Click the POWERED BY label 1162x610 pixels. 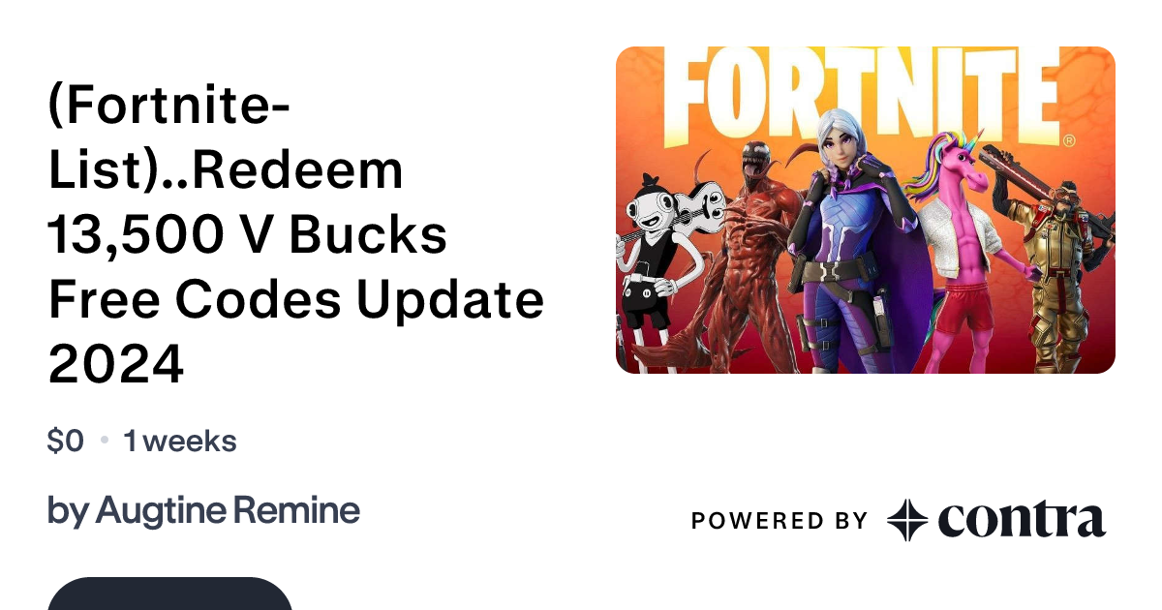click(x=780, y=521)
